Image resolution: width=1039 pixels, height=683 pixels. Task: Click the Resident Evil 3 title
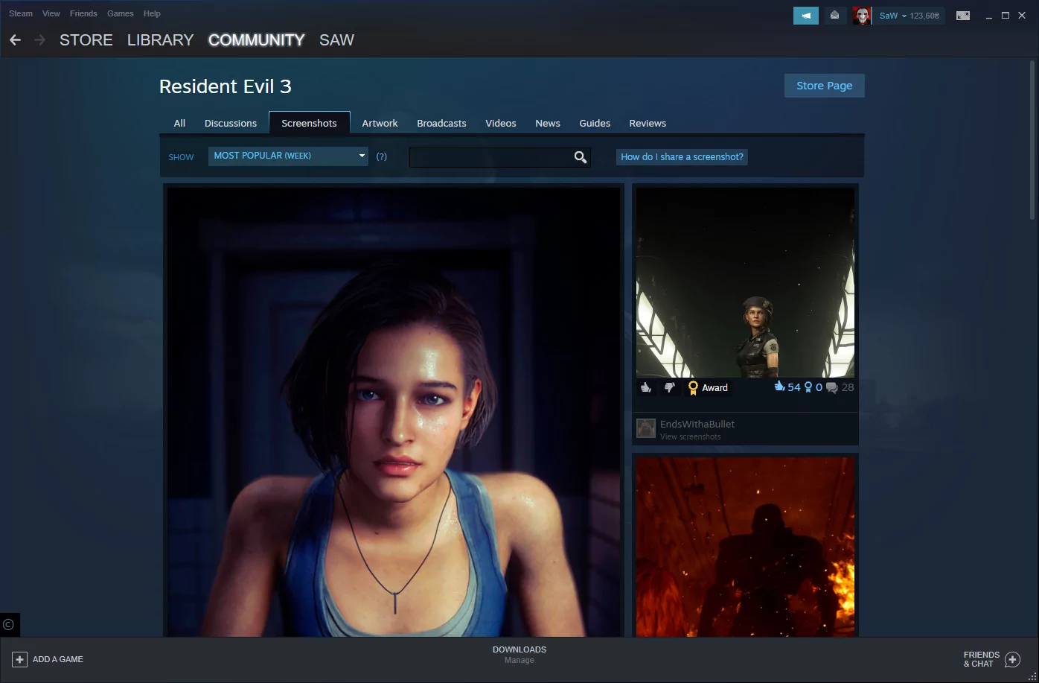pos(226,86)
